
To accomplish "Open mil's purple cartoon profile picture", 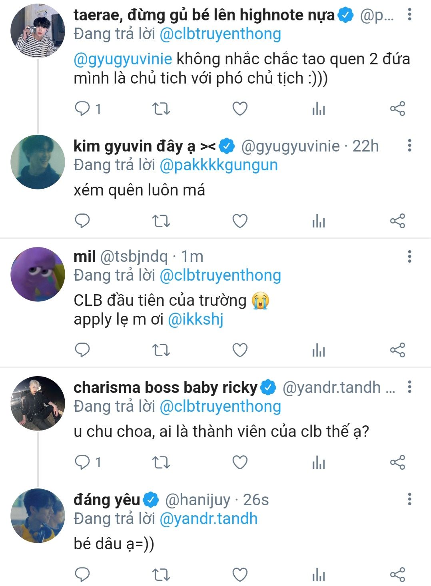I will point(38,274).
